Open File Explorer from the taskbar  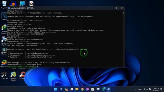[77, 89]
